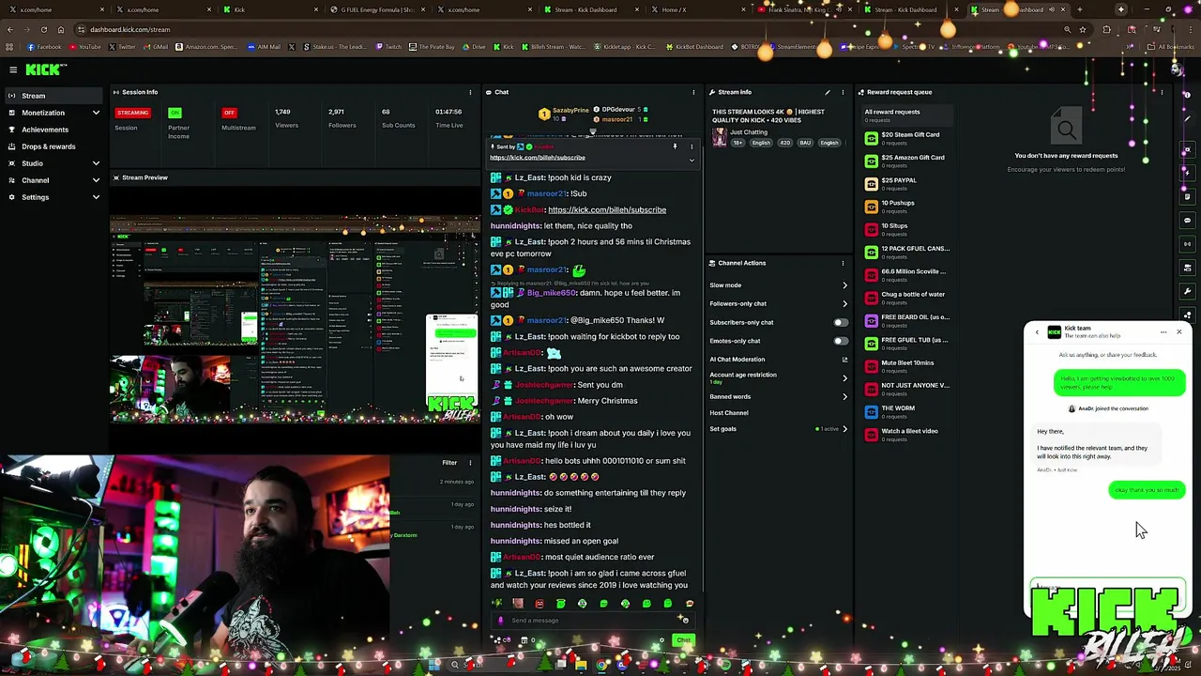1201x676 pixels.
Task: Click the channel points icon below chat
Action: pyautogui.click(x=497, y=640)
